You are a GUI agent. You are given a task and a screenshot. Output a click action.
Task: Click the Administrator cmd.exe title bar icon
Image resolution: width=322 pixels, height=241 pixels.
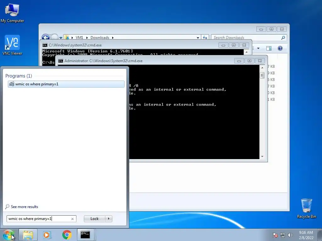61,61
